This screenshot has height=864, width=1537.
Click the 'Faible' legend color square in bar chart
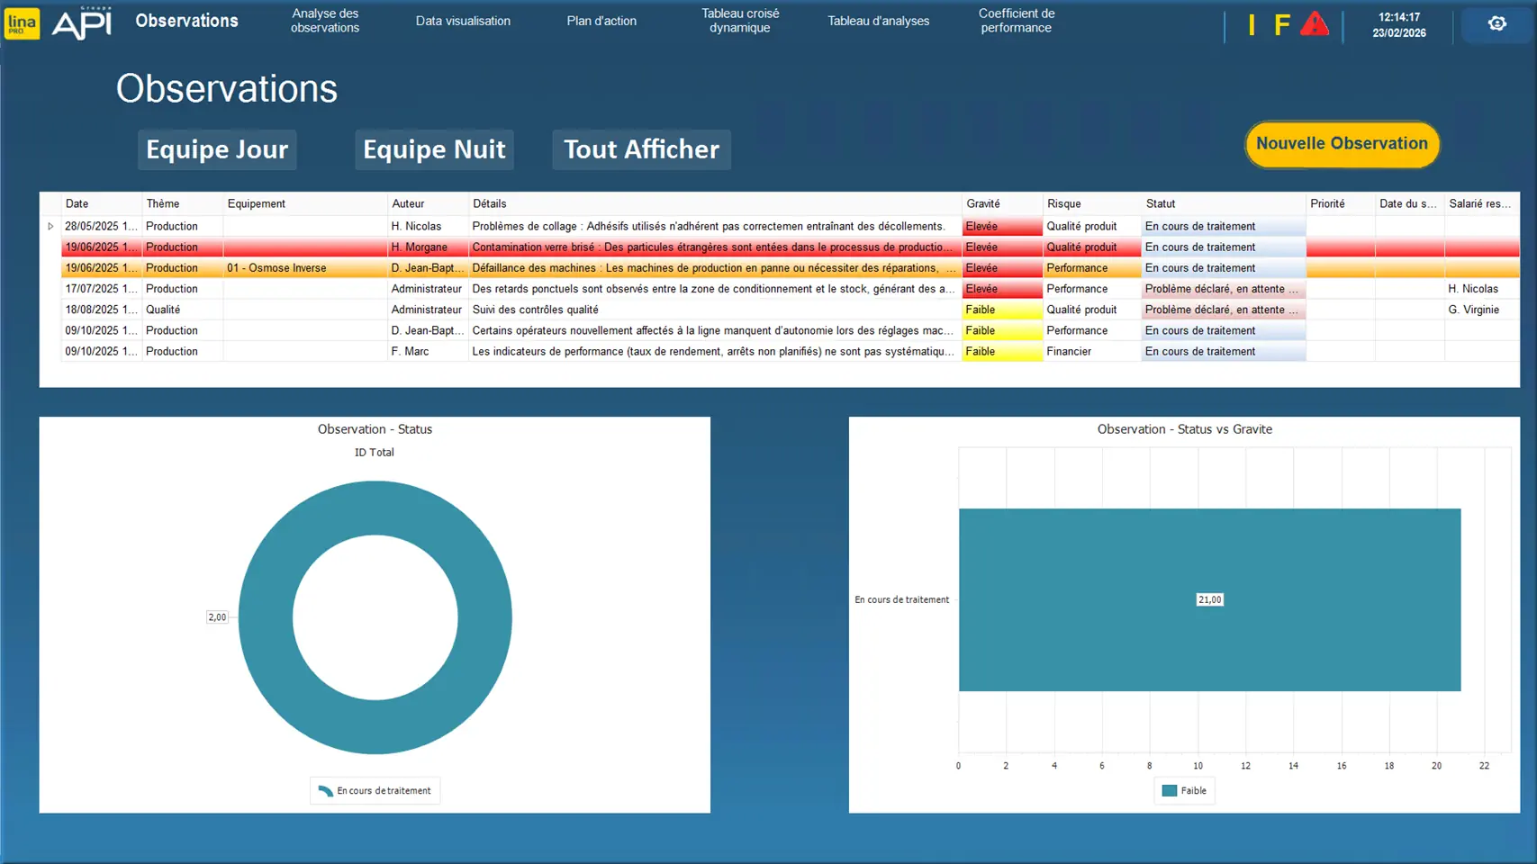click(1169, 791)
